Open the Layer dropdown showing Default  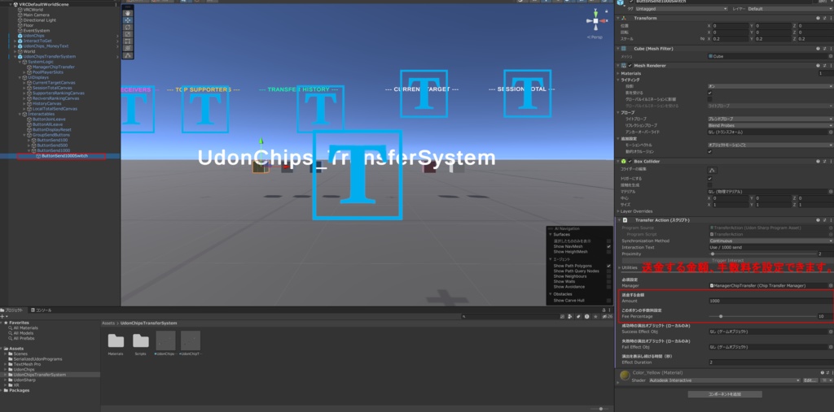coord(790,9)
